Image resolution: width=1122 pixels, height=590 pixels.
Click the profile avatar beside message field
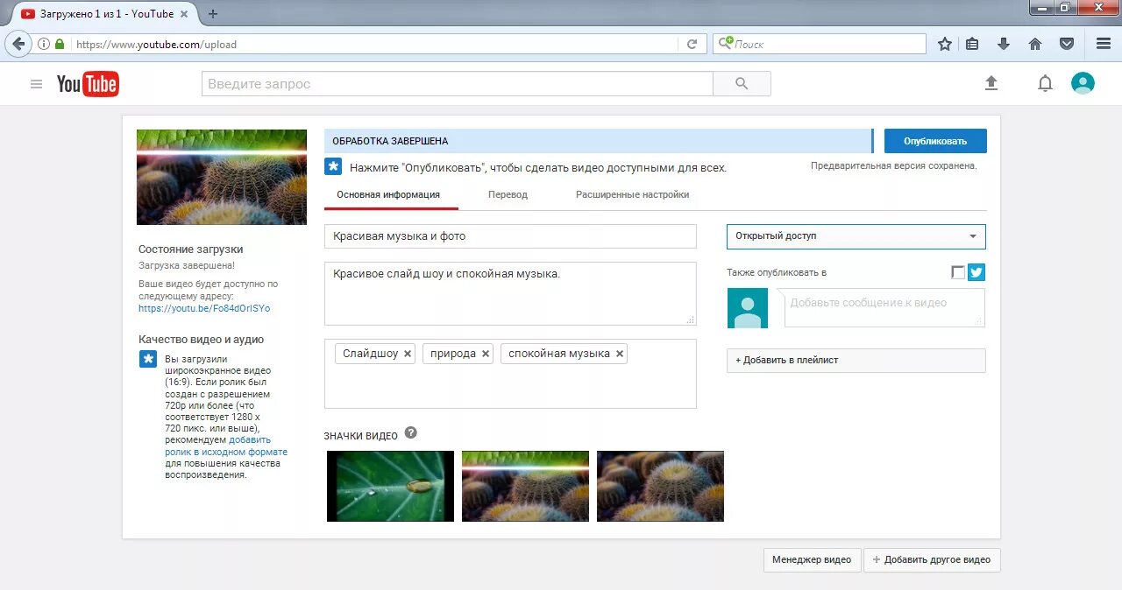click(748, 308)
